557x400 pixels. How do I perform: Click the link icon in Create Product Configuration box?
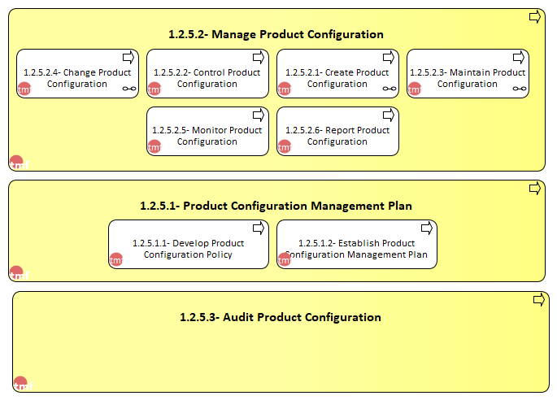coord(389,89)
